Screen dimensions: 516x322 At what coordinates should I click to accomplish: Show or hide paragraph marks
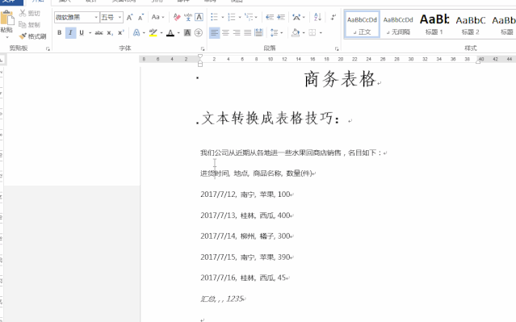click(x=334, y=17)
